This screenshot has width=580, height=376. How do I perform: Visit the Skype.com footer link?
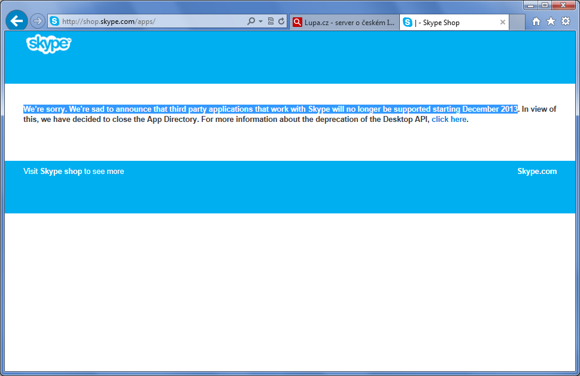pyautogui.click(x=537, y=172)
